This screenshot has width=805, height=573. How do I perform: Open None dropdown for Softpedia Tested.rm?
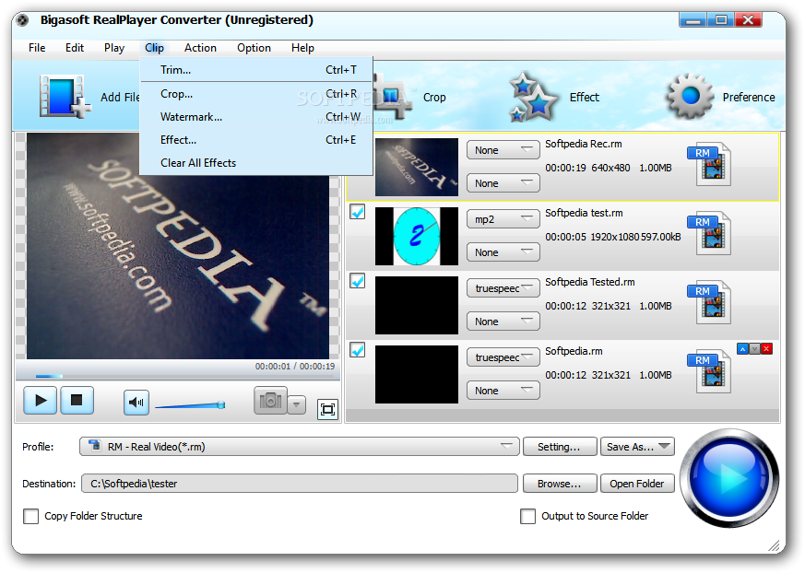coord(503,322)
